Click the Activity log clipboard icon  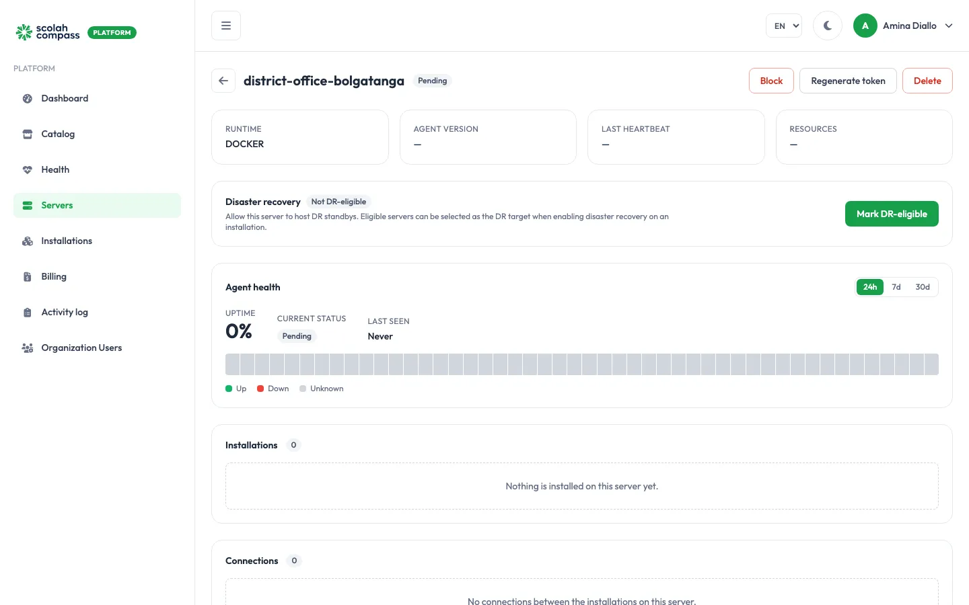[28, 312]
